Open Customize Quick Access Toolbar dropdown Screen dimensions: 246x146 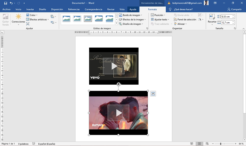(24, 3)
